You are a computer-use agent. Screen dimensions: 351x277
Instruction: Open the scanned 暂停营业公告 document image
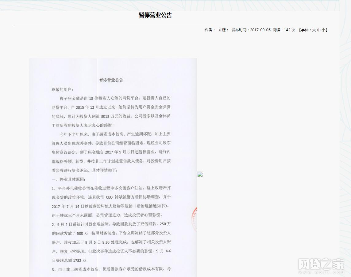click(113, 167)
